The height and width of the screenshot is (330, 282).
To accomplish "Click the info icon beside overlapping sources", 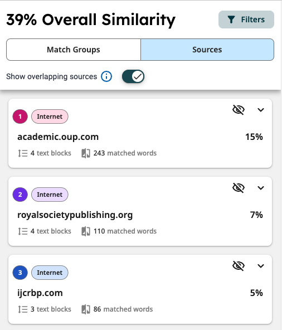I will [x=106, y=76].
